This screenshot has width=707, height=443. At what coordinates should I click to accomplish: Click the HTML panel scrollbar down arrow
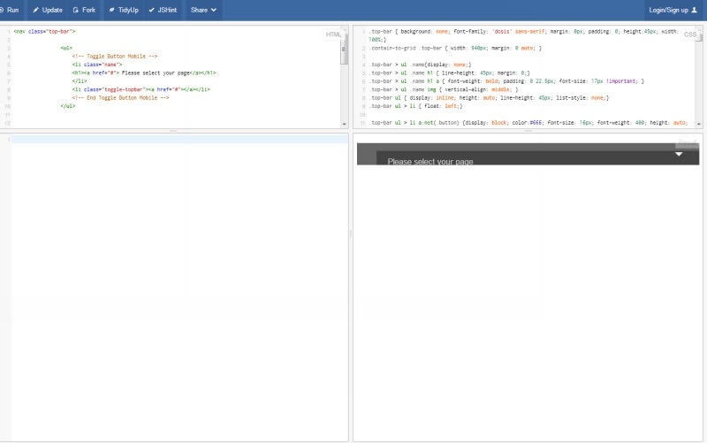345,125
